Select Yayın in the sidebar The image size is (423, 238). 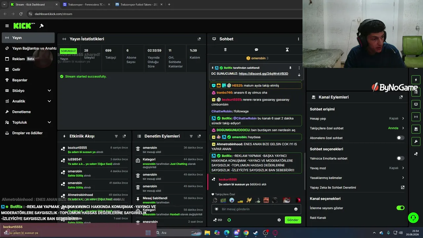coord(28,38)
